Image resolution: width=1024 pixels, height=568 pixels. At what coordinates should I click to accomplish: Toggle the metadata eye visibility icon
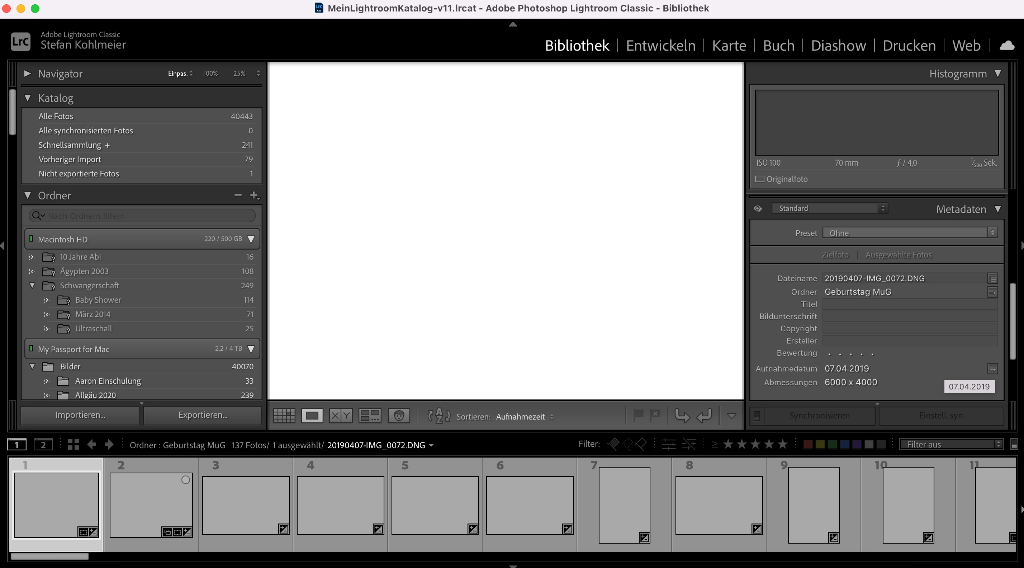tap(758, 208)
